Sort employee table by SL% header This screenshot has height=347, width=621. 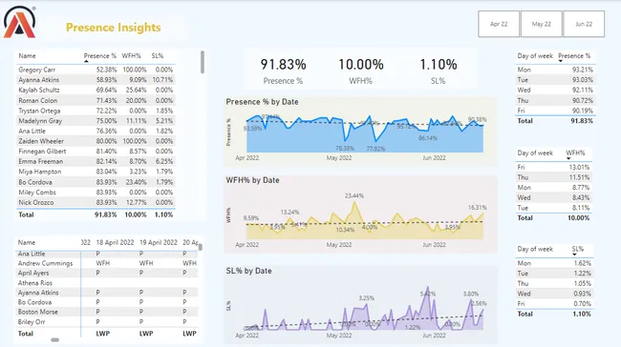(x=158, y=56)
